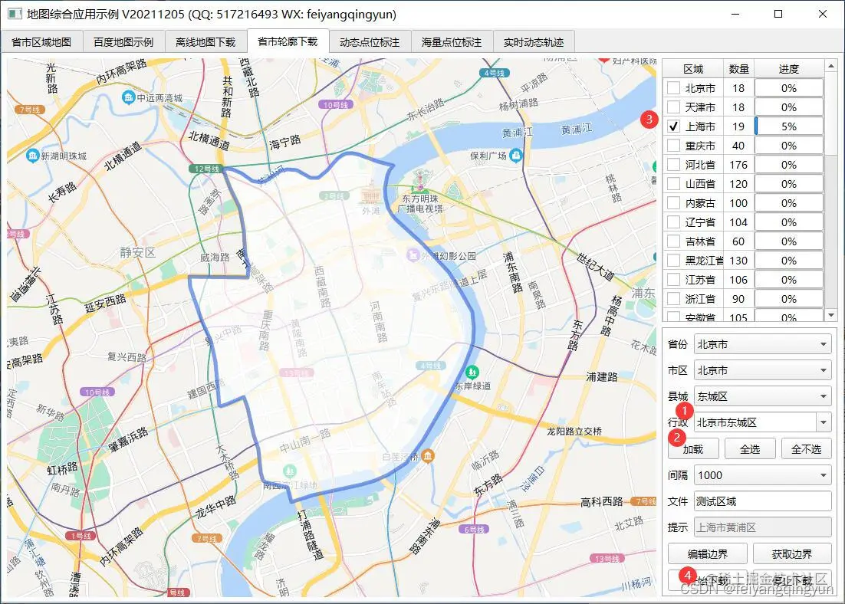
Task: Switch to the 省市区域地图 tab
Action: coord(41,42)
